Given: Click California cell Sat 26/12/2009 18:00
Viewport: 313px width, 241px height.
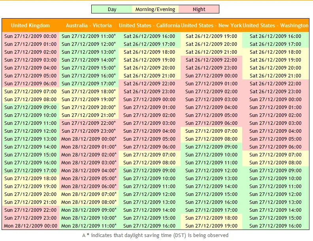Looking at the screenshot, I should tap(149, 52).
